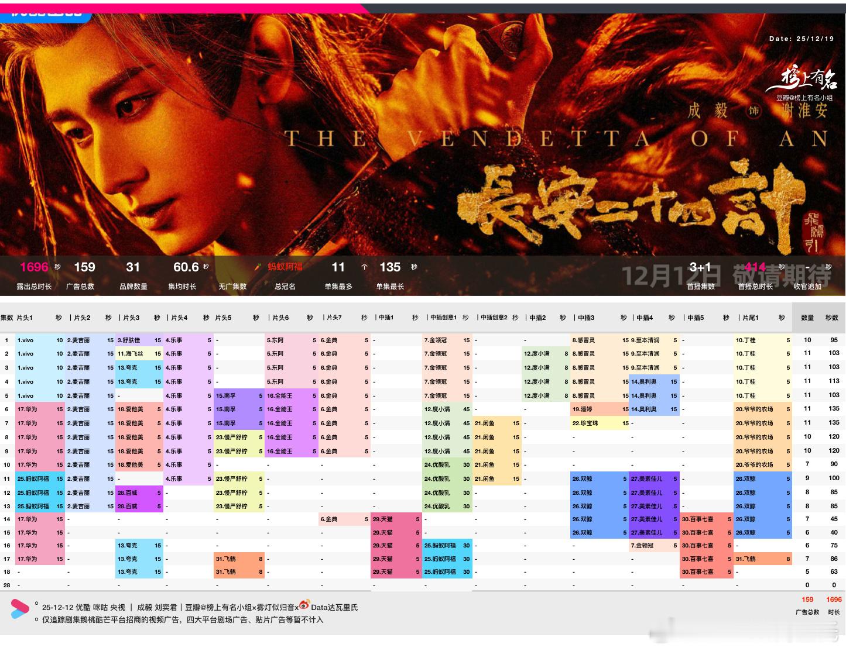Click the Date: 25/12/19 label
Viewport: 846px width, 651px height.
[x=802, y=39]
